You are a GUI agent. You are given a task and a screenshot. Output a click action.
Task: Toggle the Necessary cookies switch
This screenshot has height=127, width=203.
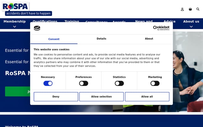48,83
